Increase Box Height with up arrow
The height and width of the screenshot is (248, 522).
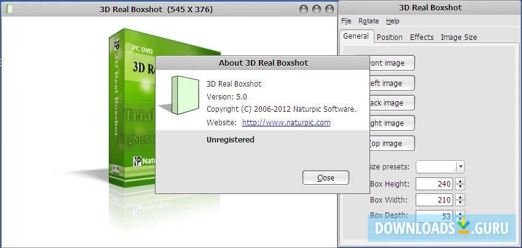click(x=460, y=181)
